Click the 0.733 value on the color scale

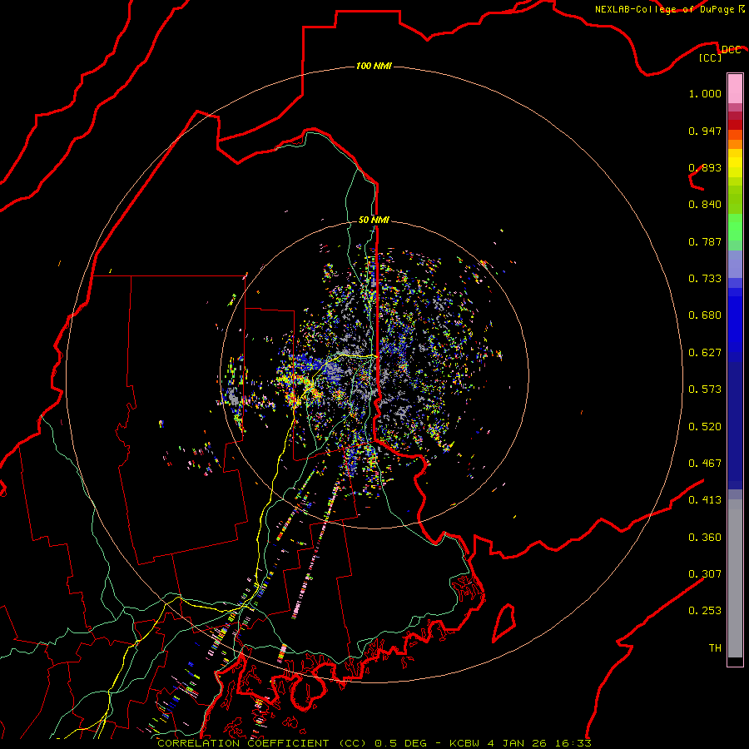click(x=705, y=279)
